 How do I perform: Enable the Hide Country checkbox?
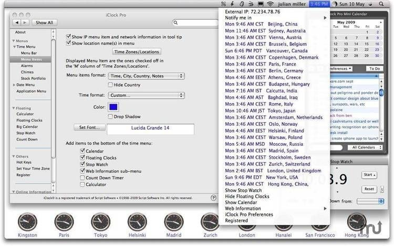click(110, 85)
